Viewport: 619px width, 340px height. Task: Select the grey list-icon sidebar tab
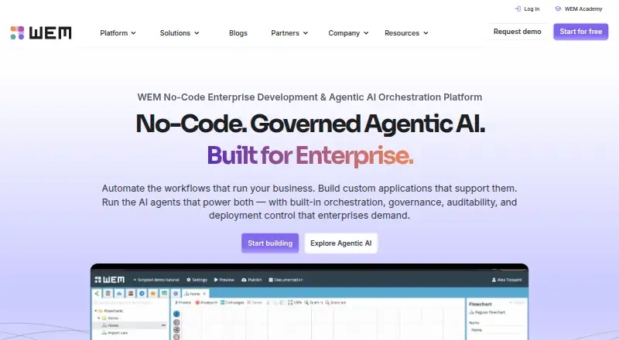(108, 294)
